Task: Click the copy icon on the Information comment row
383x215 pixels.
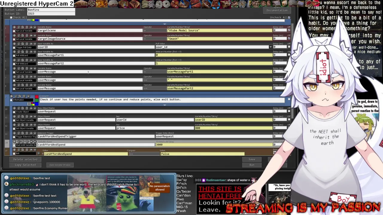Action: pos(16,96)
